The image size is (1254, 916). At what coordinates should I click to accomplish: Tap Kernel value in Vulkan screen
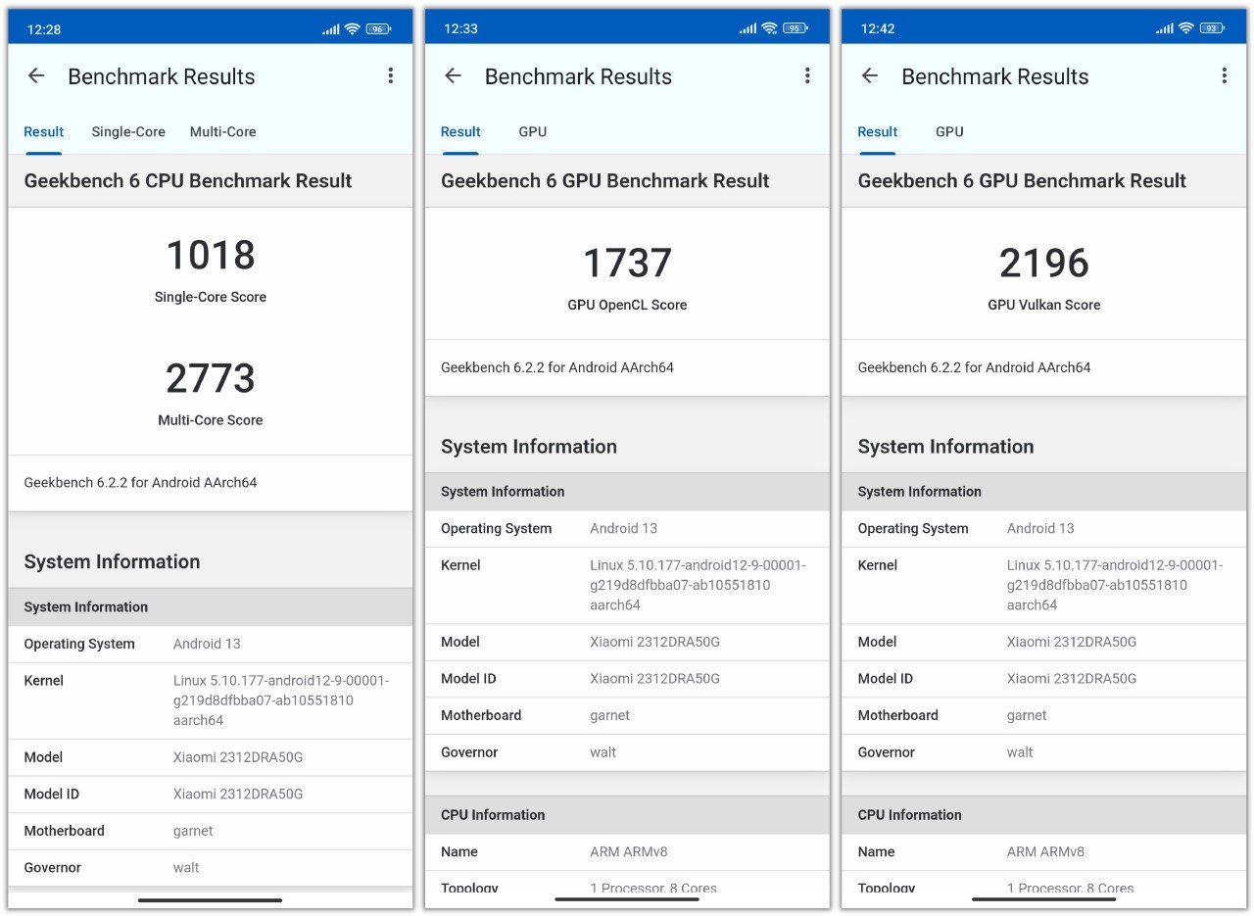coord(1115,585)
